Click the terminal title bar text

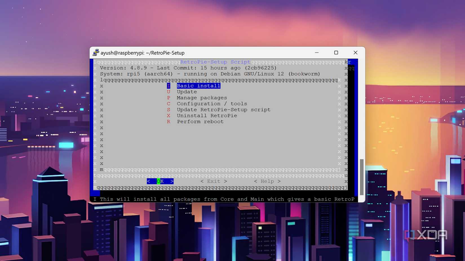pyautogui.click(x=142, y=53)
